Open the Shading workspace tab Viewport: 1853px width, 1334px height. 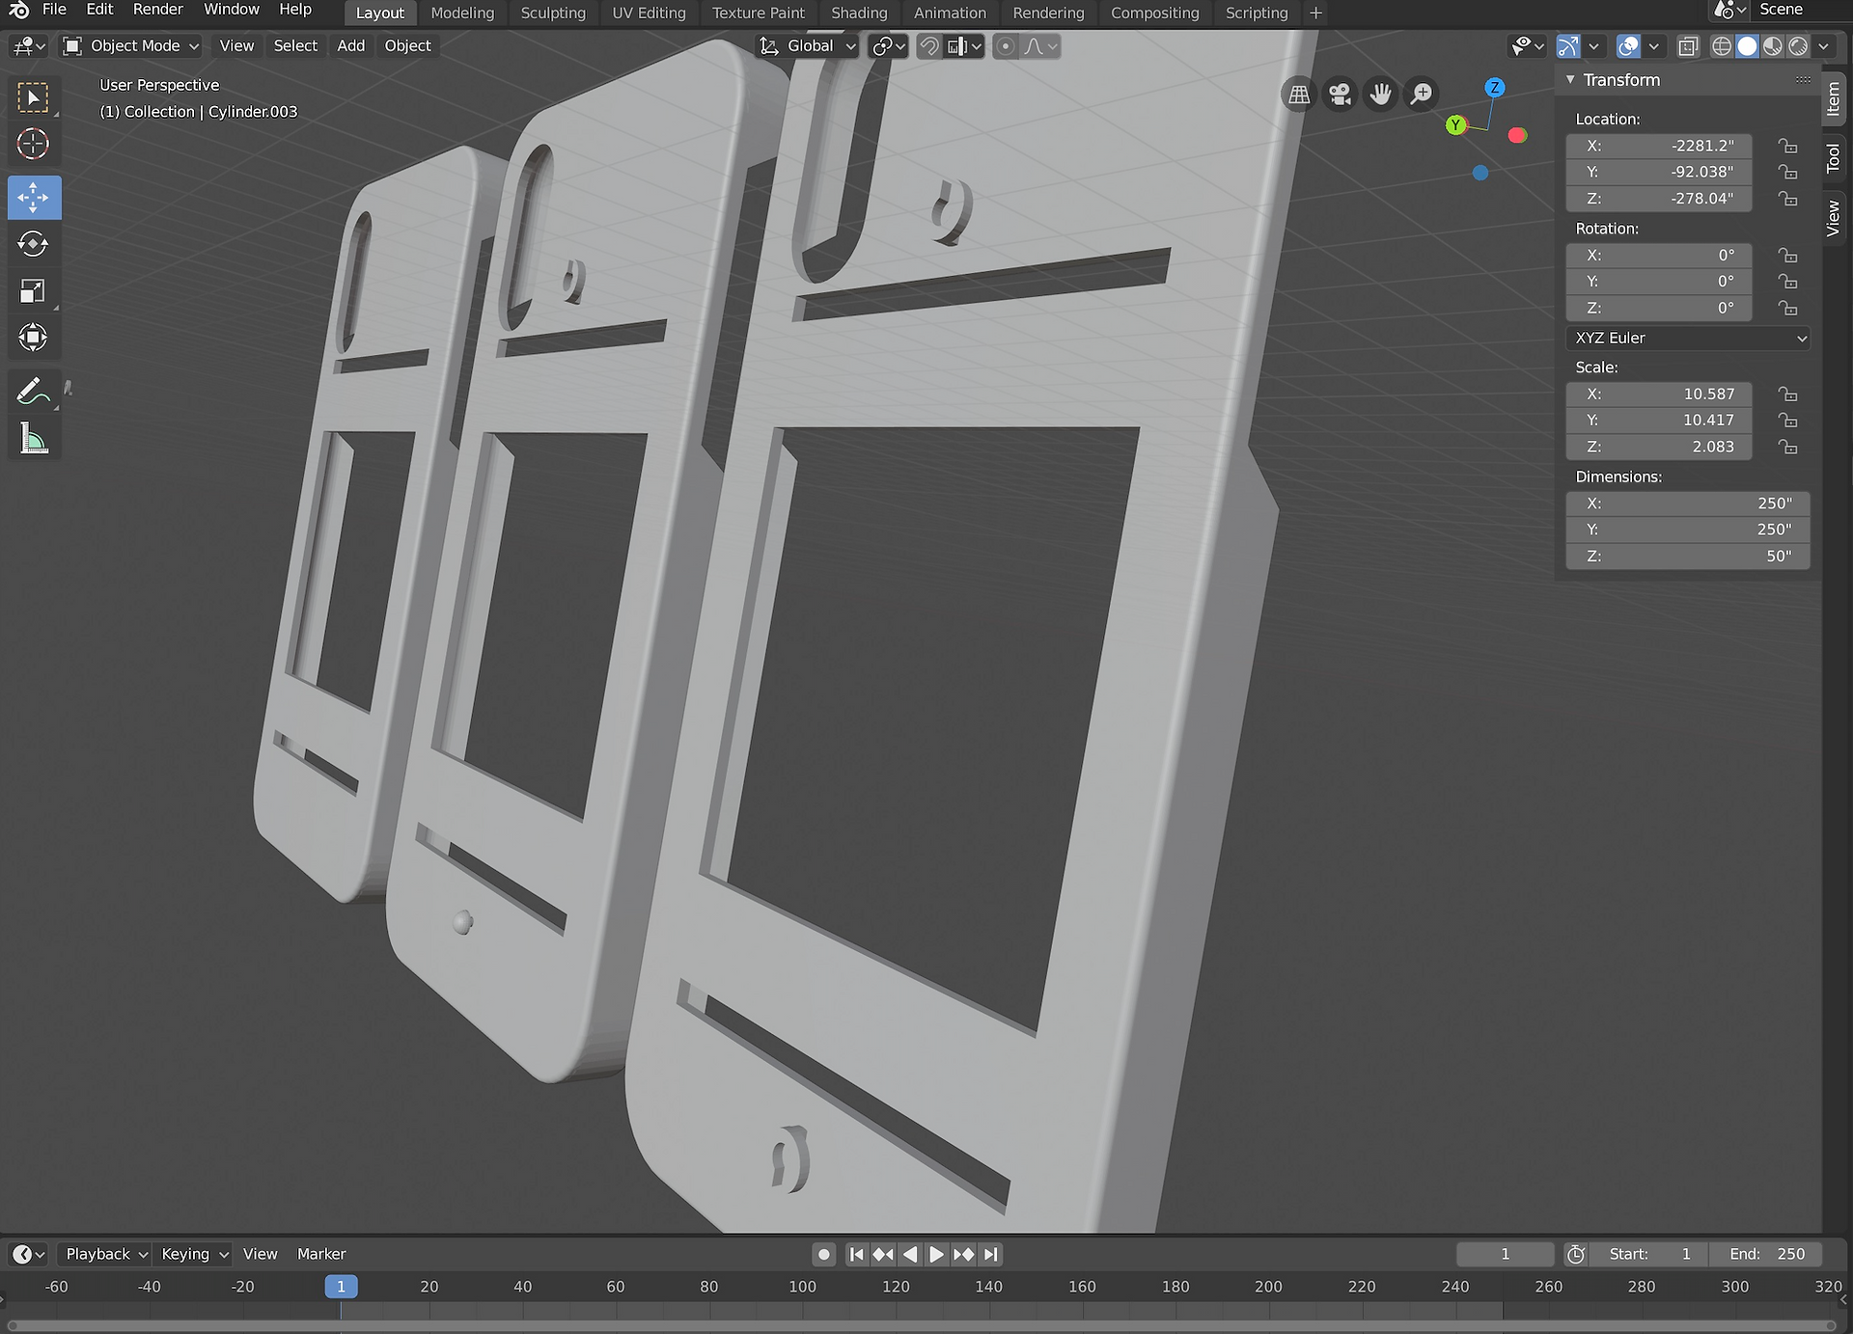point(859,13)
